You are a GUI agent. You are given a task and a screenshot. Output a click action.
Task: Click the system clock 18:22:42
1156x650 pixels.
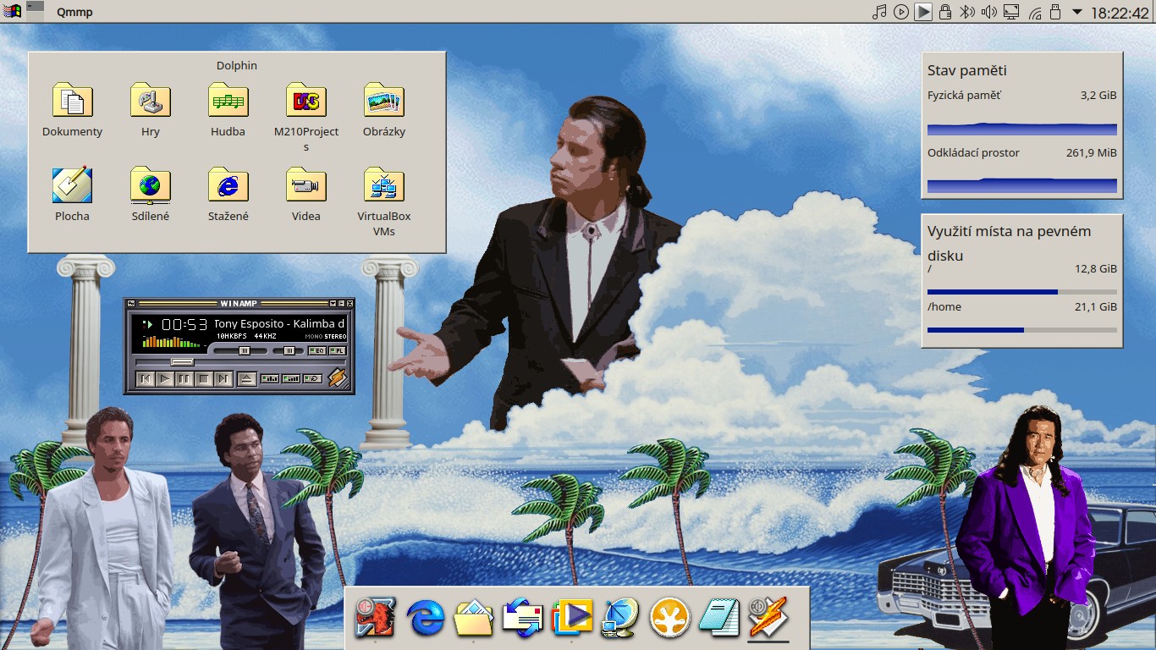[x=1120, y=13]
